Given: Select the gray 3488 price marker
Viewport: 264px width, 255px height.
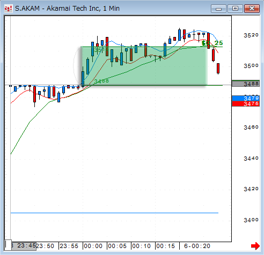Looking at the screenshot, I should pos(246,84).
